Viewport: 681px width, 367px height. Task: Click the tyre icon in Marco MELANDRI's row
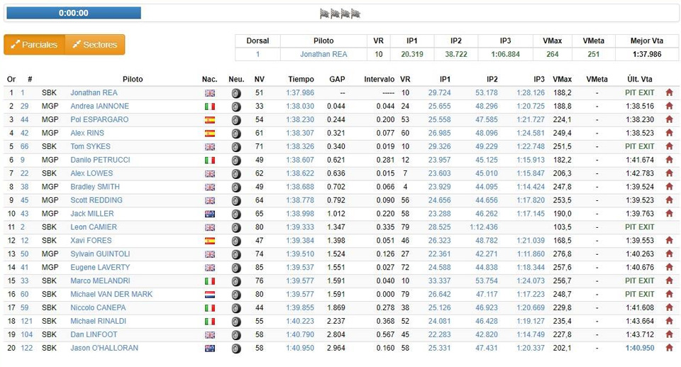point(236,281)
